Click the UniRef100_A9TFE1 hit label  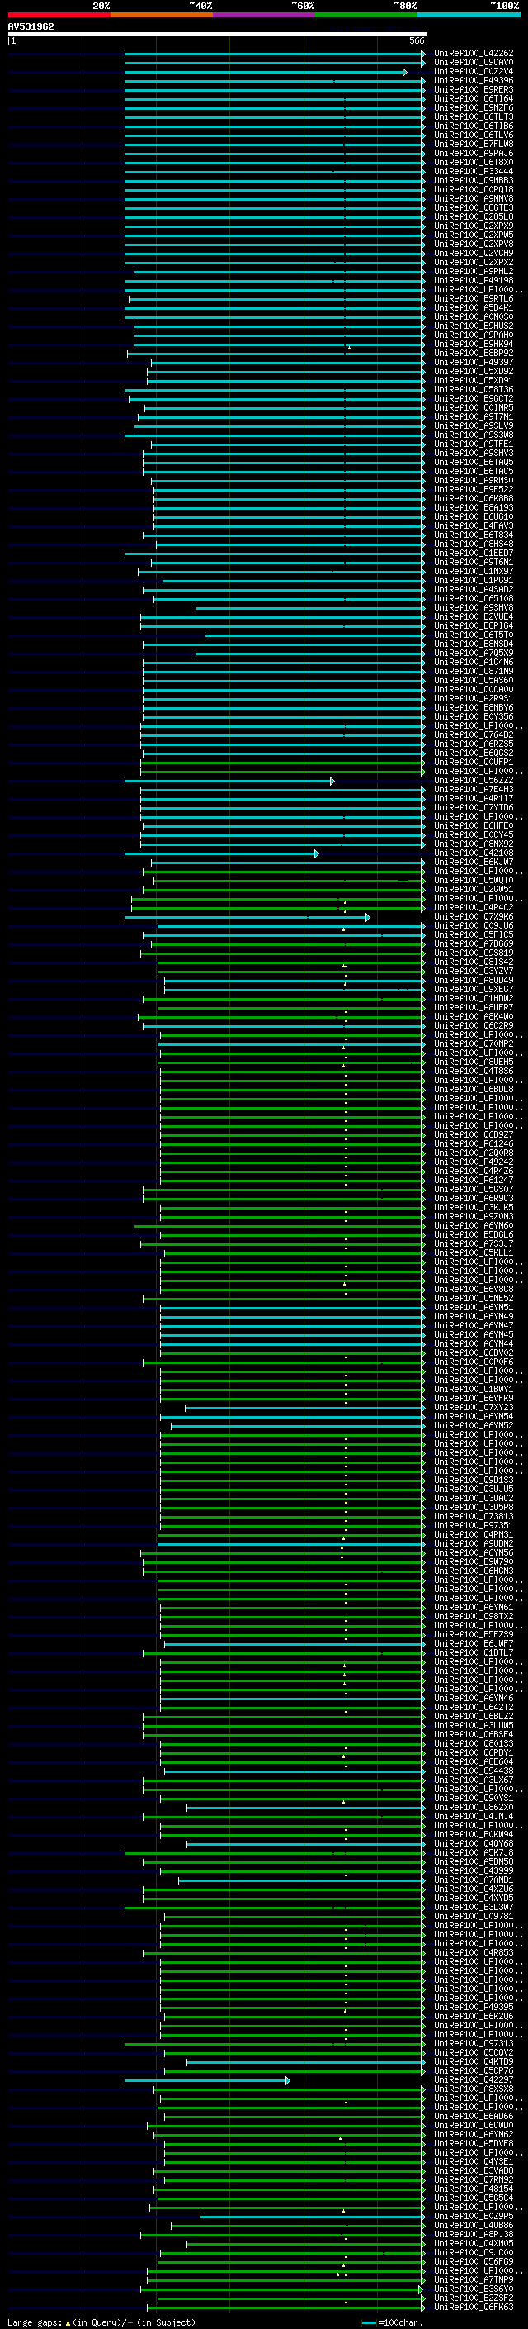474,444
